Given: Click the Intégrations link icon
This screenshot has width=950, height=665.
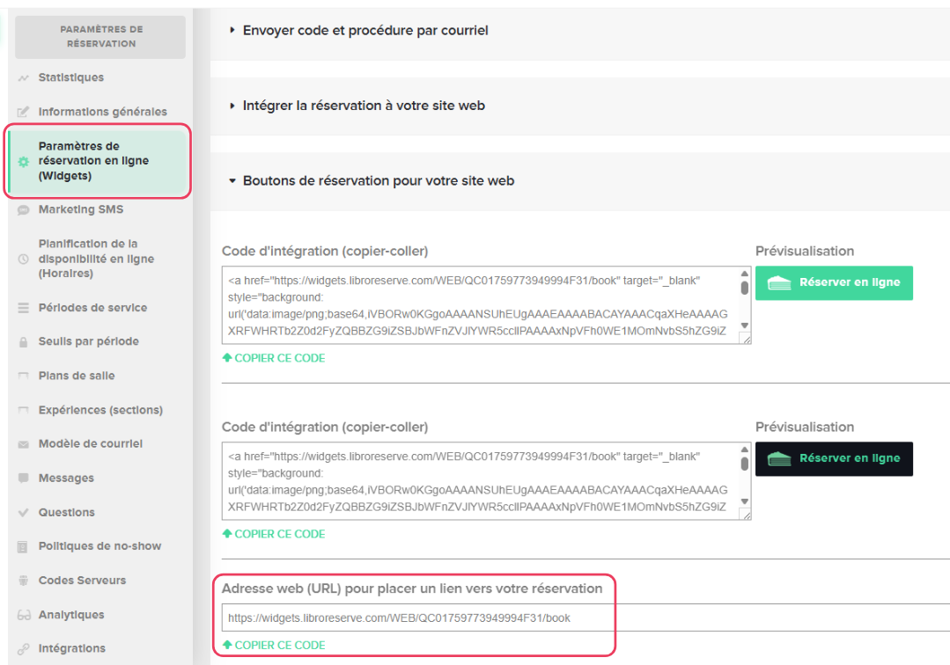Looking at the screenshot, I should [22, 648].
